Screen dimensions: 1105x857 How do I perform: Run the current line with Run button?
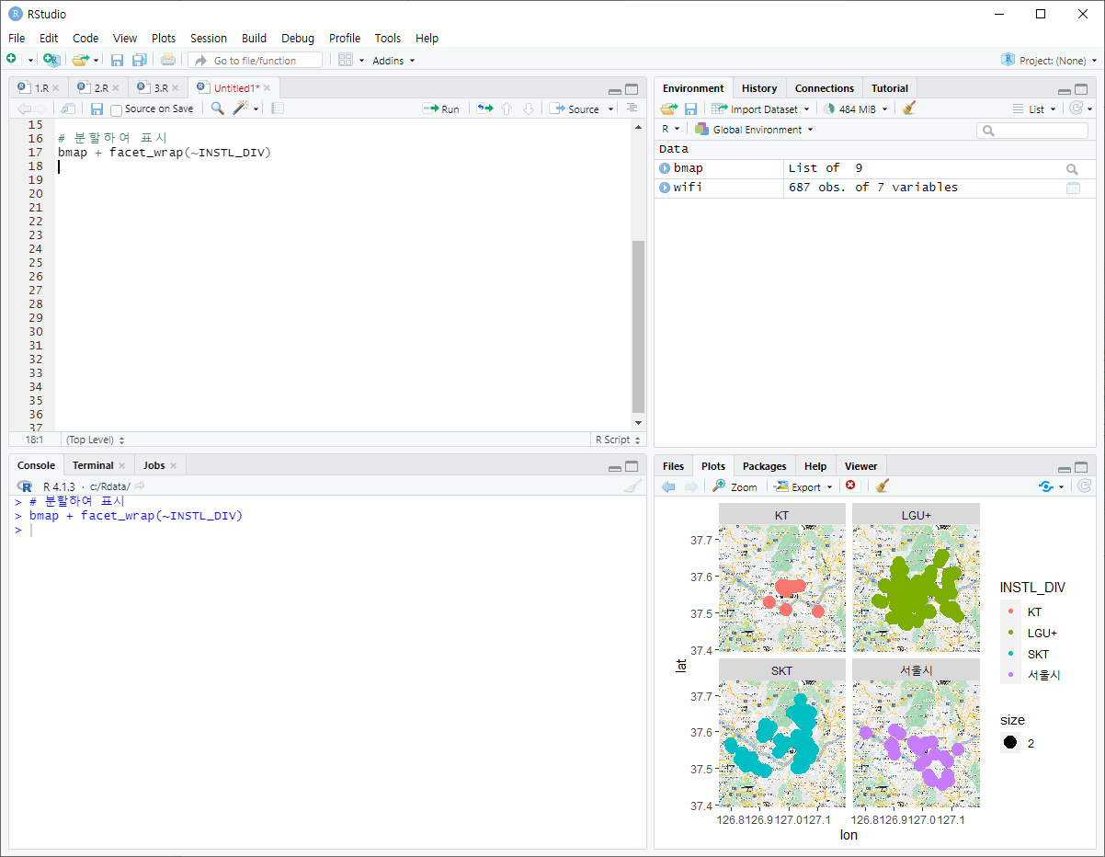point(441,109)
